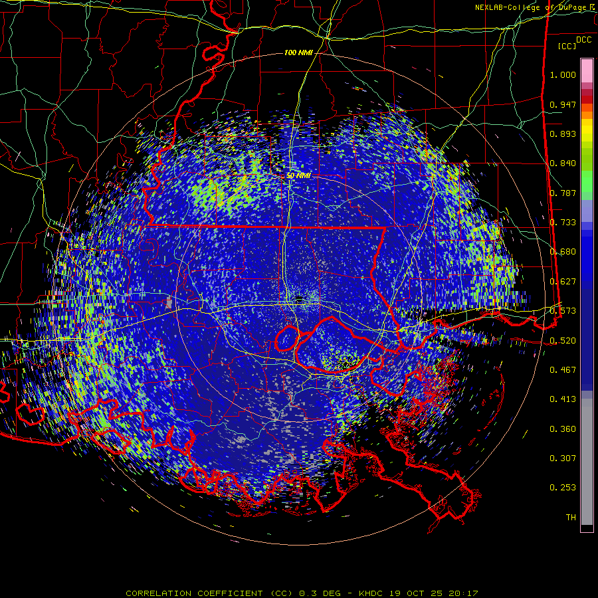Screen dimensions: 598x598
Task: Click the 20:17 time stamp
Action: click(x=464, y=593)
